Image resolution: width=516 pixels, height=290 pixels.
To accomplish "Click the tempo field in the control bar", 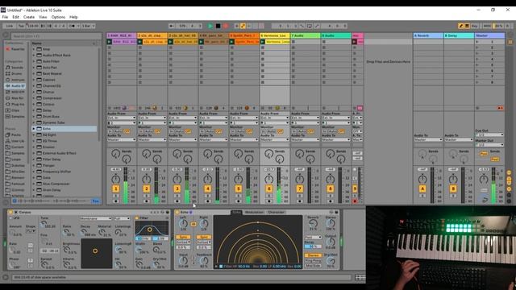I will 33,26.
